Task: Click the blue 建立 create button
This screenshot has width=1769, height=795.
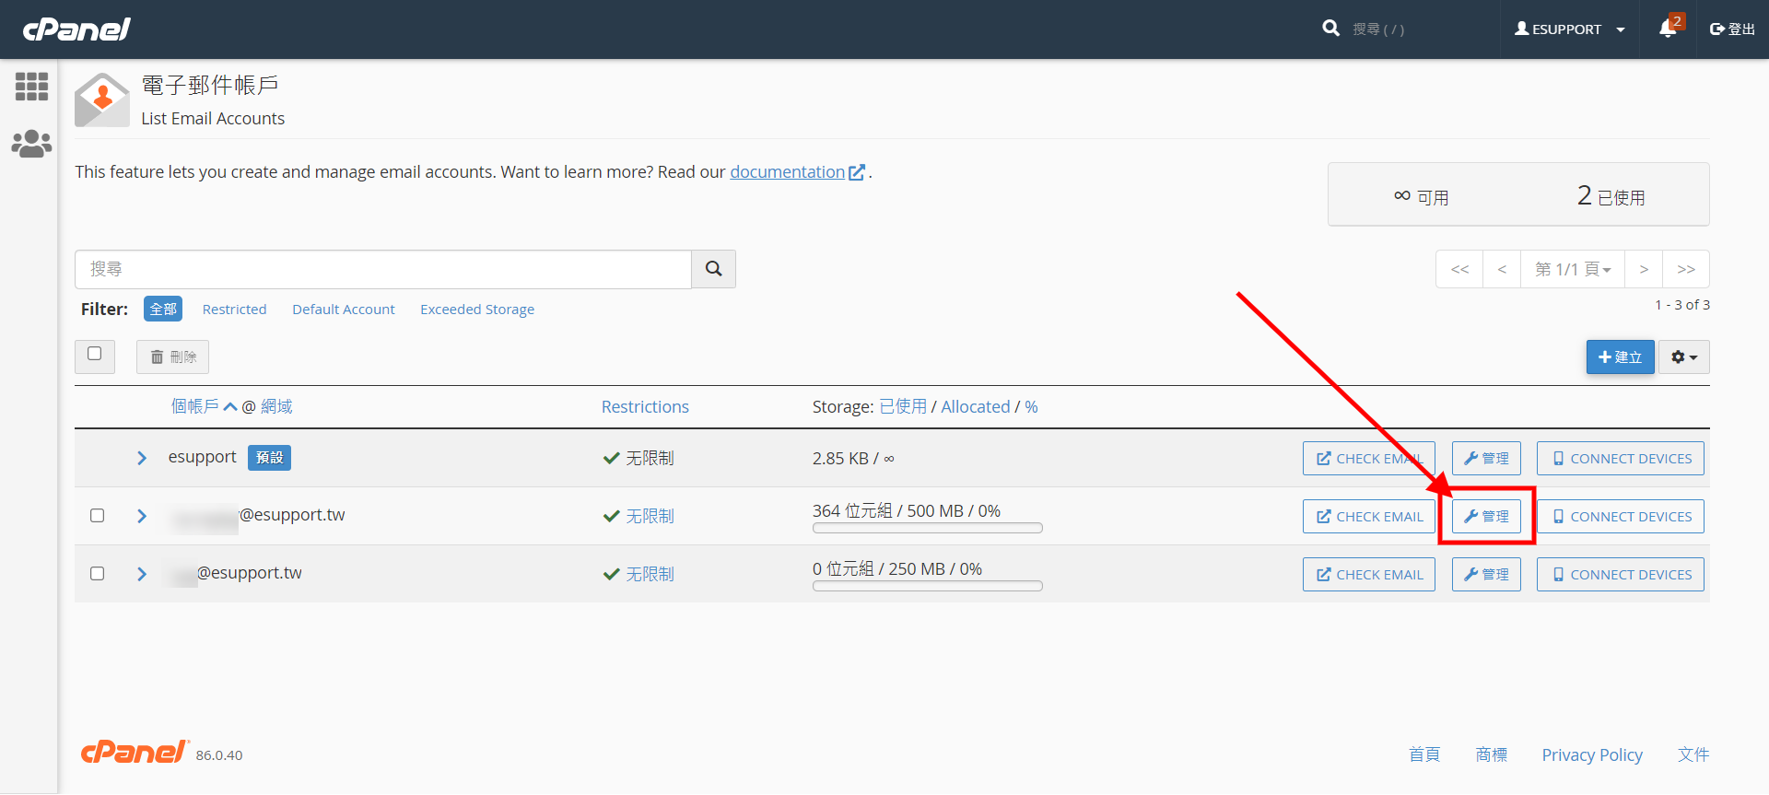Action: [x=1620, y=357]
